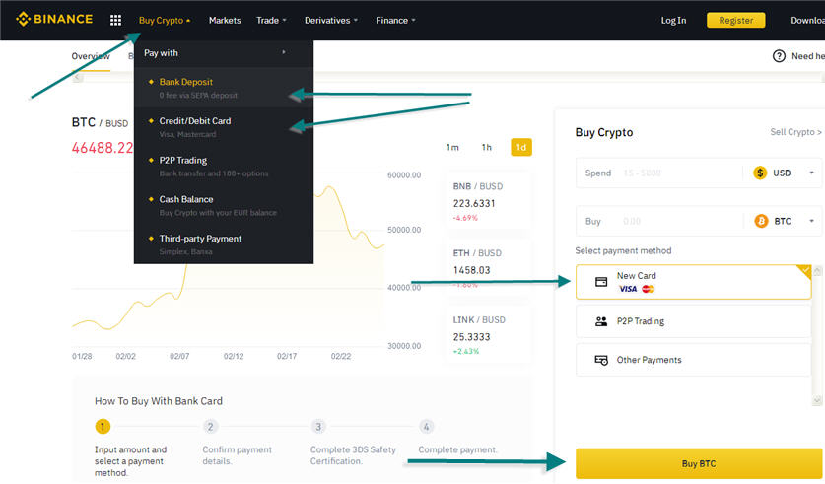Open the BNB / BUSD price card
The width and height of the screenshot is (825, 484).
tap(488, 202)
